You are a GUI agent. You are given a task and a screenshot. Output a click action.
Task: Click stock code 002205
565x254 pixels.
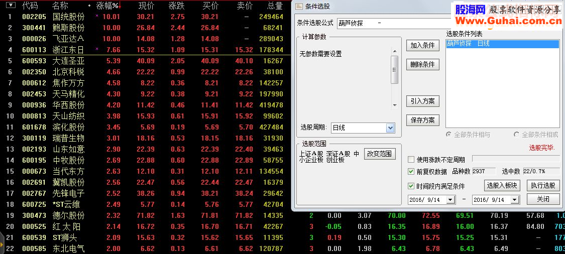click(x=34, y=17)
